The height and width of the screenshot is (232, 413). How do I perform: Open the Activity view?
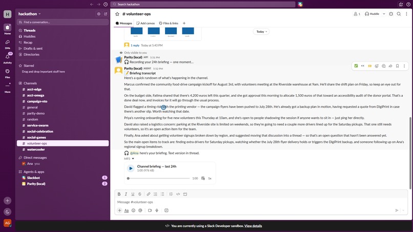(x=7, y=58)
